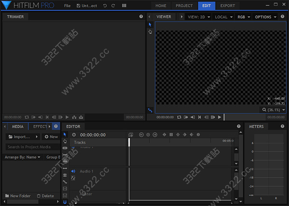Select the hand tool in Viewer
The width and height of the screenshot is (289, 206).
click(x=150, y=31)
